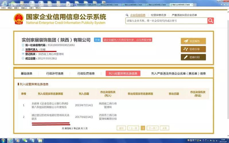
Task: Click the icon beside 登记机关
Action: [x=23, y=54]
